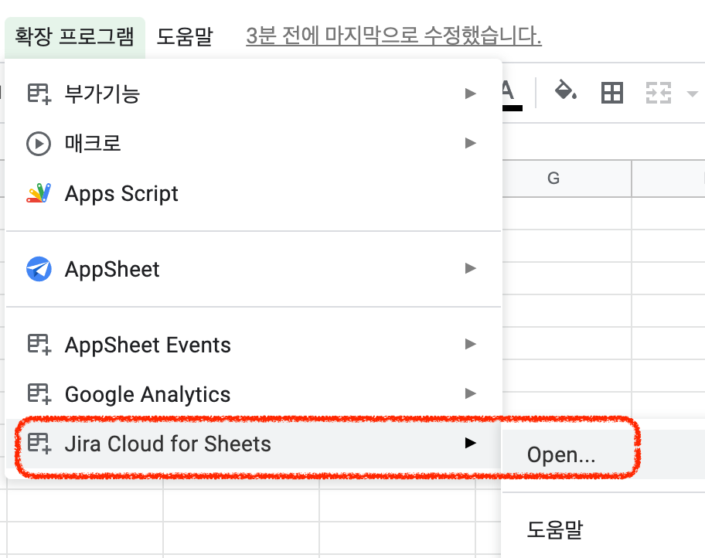The width and height of the screenshot is (705, 558).
Task: Select Jira Cloud for Sheets entry
Action: click(x=254, y=444)
